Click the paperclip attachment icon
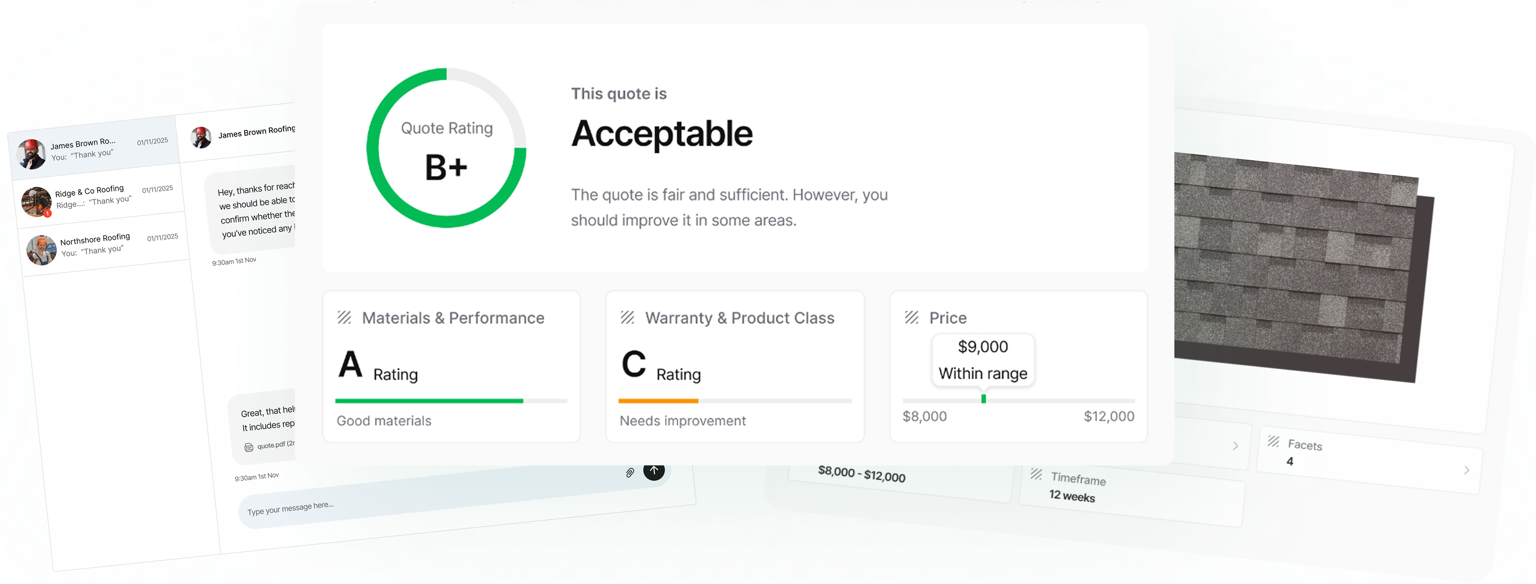This screenshot has height=584, width=1536. click(x=630, y=473)
